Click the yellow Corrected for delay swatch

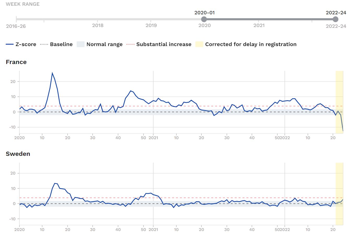[x=199, y=44]
